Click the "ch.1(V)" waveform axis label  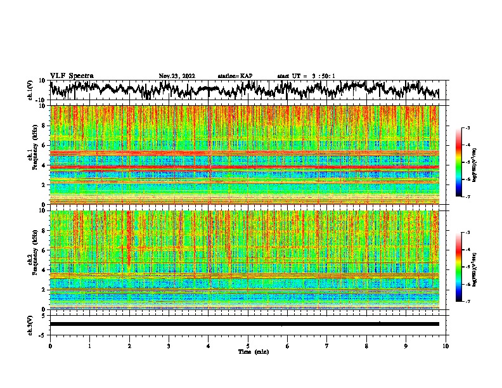(x=30, y=90)
